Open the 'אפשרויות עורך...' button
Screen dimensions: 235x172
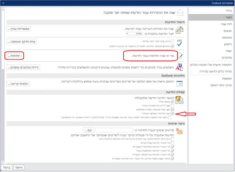tap(19, 29)
